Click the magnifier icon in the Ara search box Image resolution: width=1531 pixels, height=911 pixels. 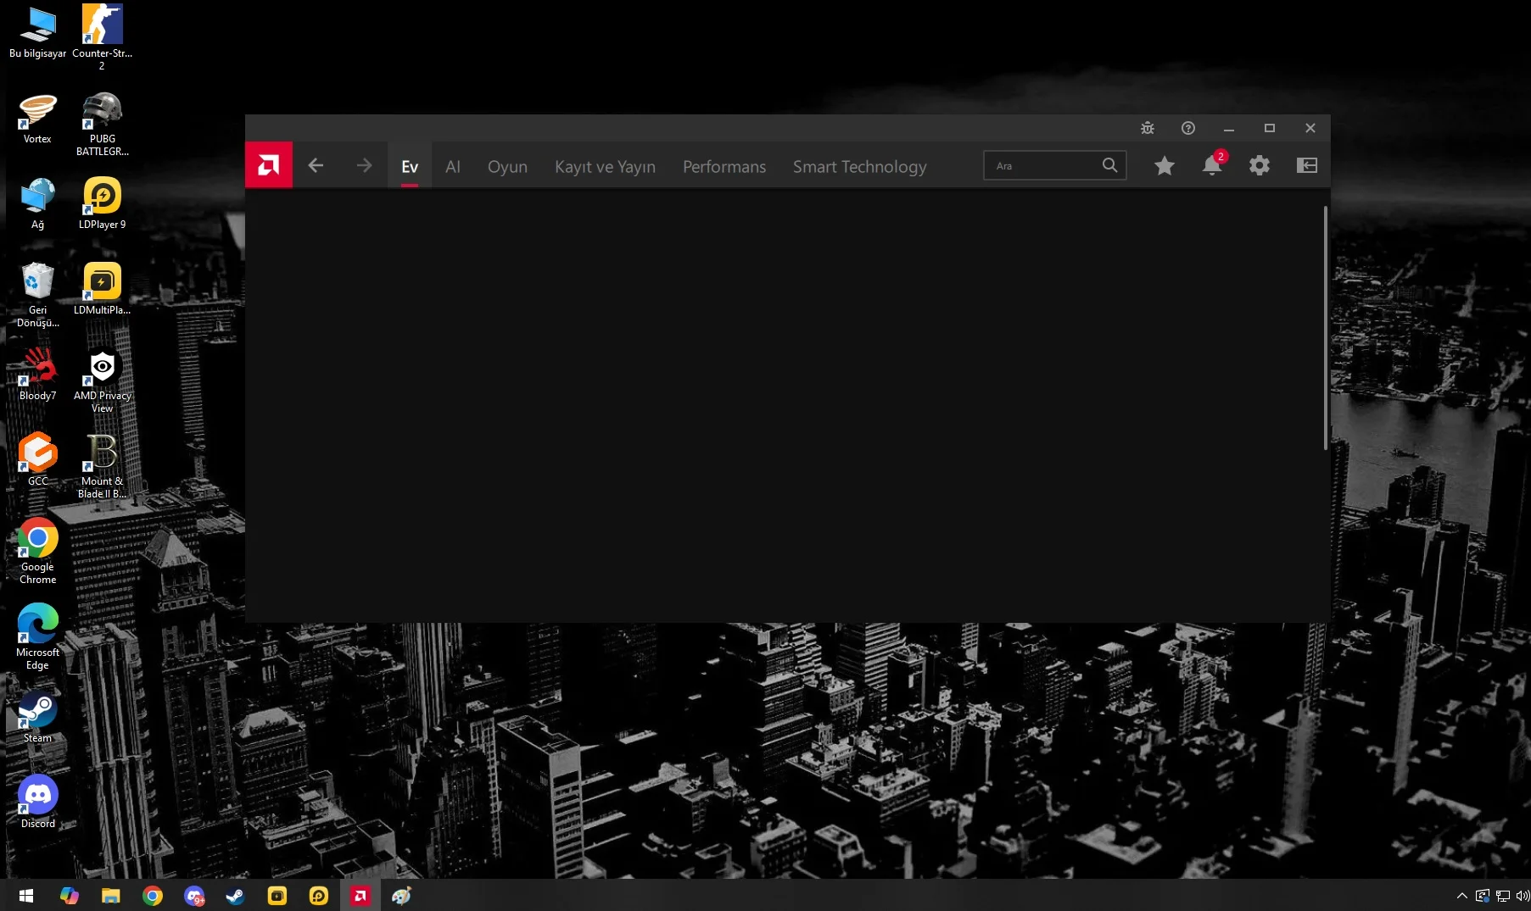1109,165
